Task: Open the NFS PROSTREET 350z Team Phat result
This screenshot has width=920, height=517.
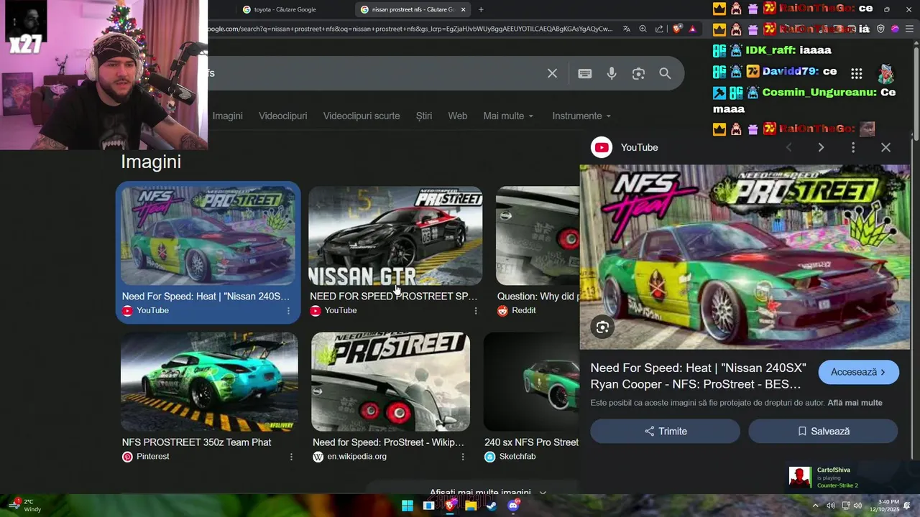Action: point(196,442)
